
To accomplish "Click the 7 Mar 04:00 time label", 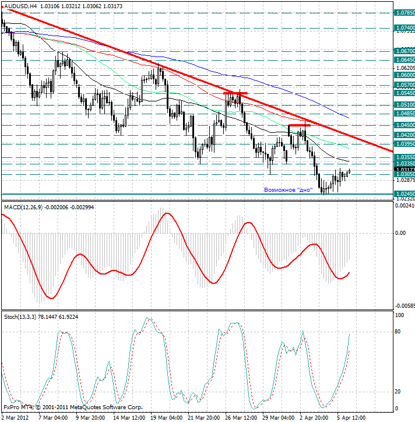I will pyautogui.click(x=53, y=418).
